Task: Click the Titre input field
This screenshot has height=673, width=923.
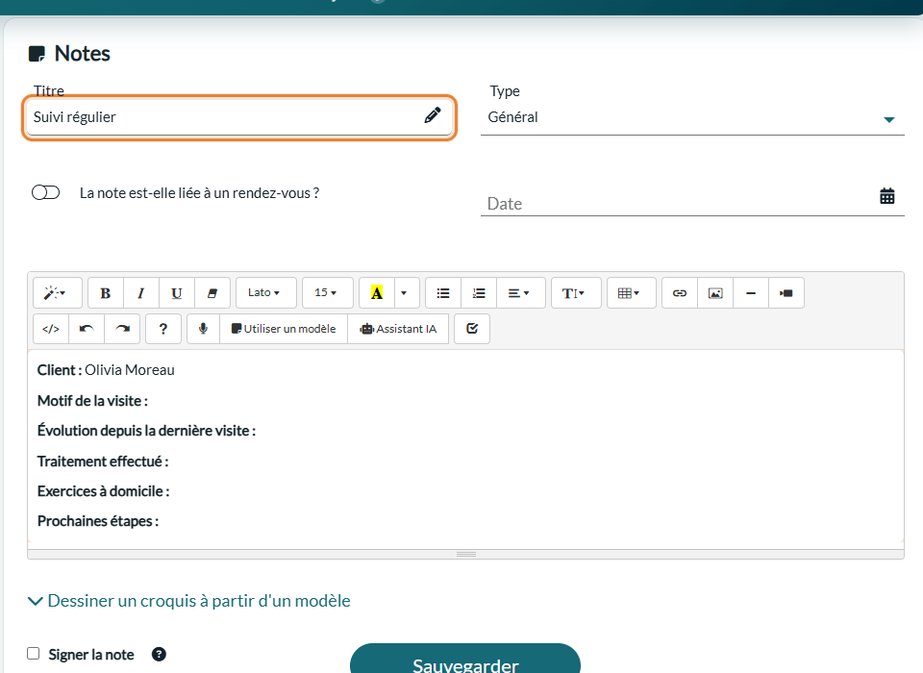Action: coord(239,117)
